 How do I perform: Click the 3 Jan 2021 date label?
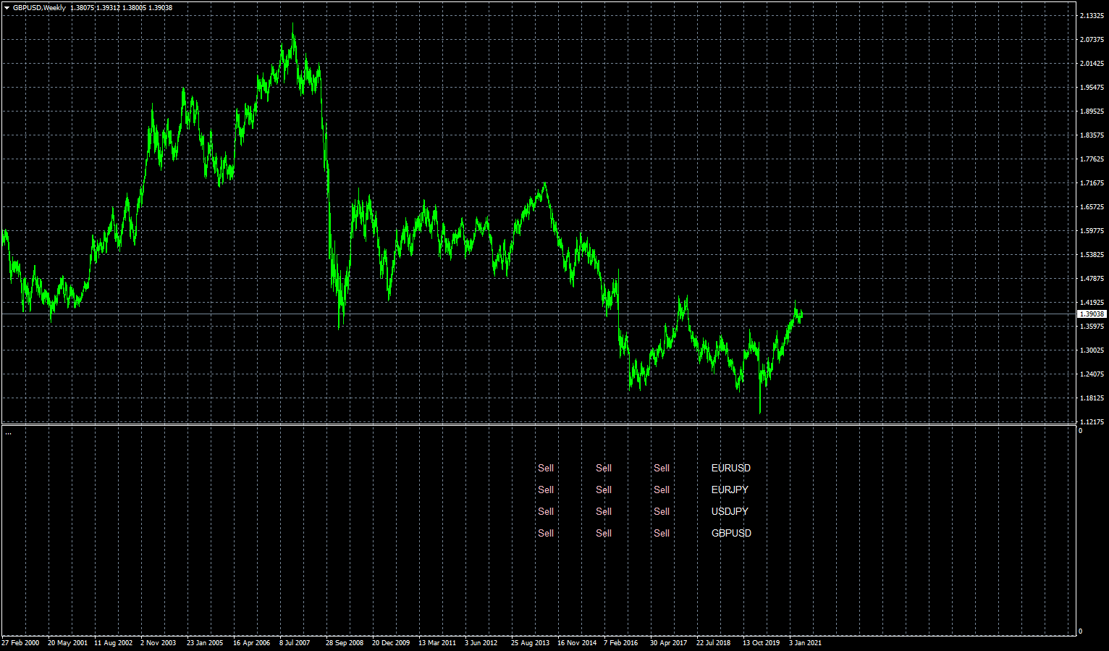click(x=806, y=642)
